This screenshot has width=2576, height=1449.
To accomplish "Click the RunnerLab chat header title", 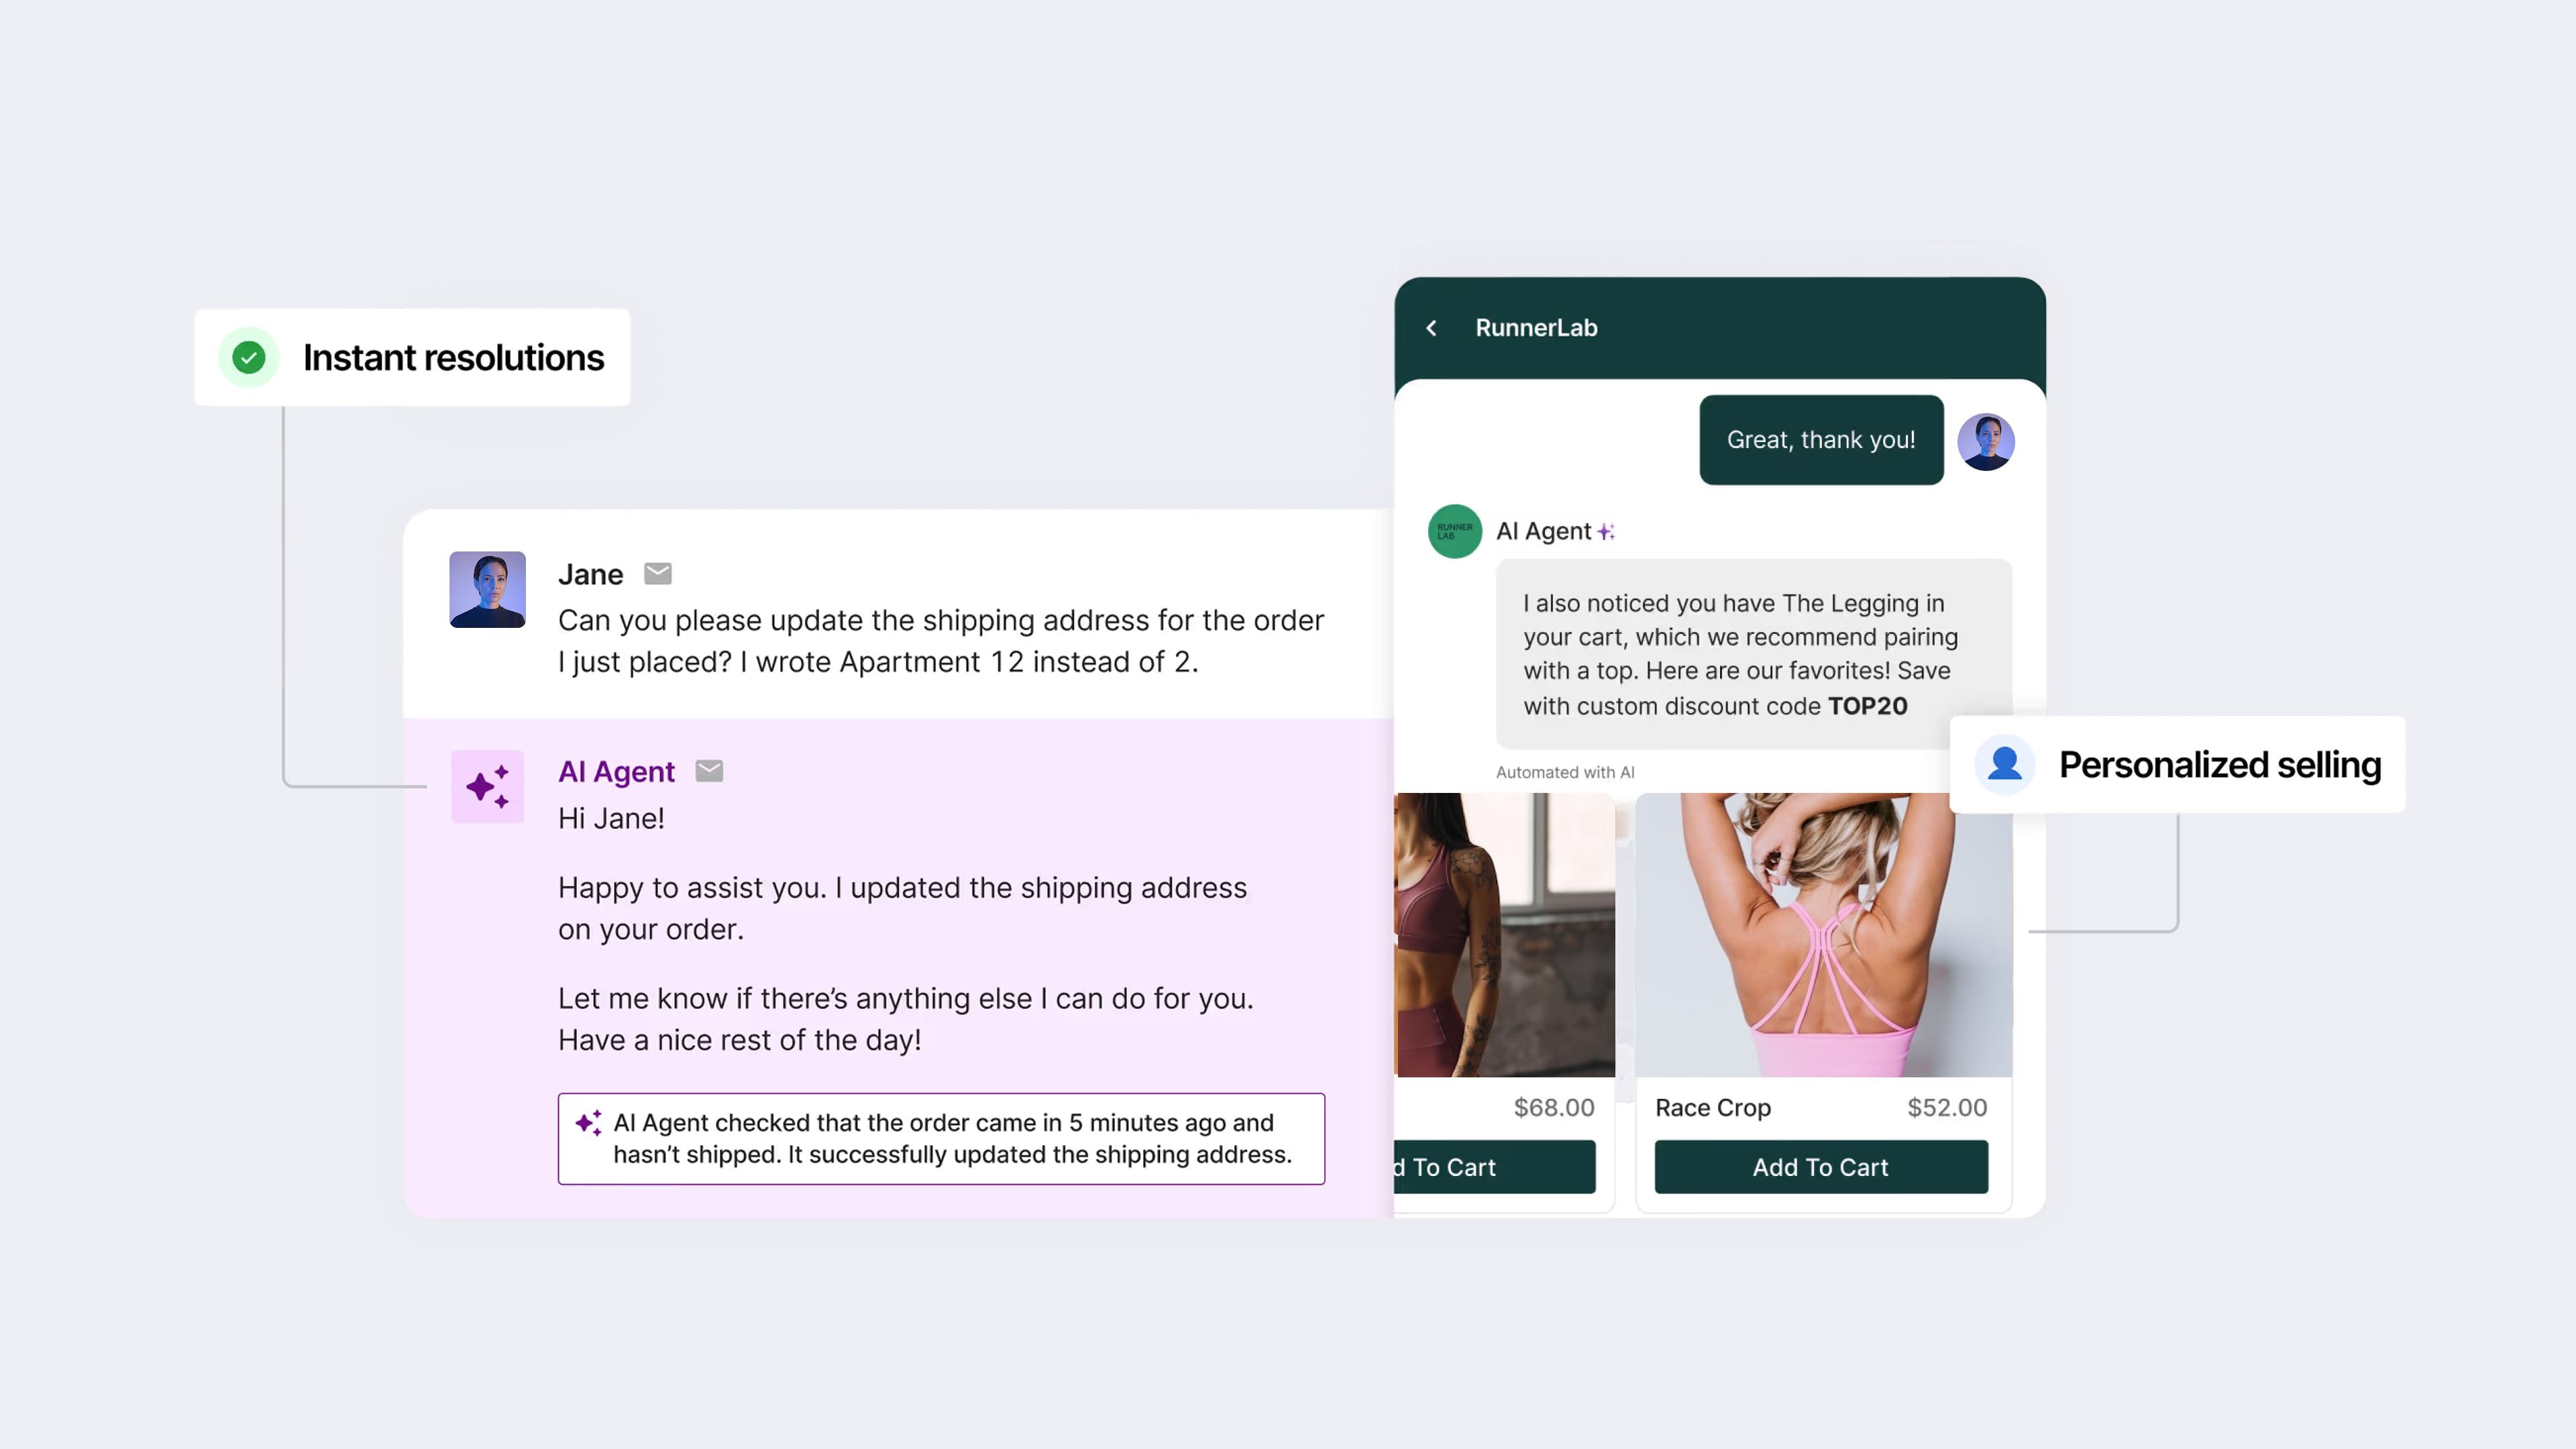I will [1536, 328].
